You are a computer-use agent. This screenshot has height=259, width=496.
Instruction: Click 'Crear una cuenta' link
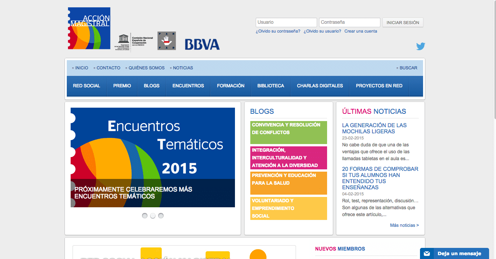click(x=361, y=31)
